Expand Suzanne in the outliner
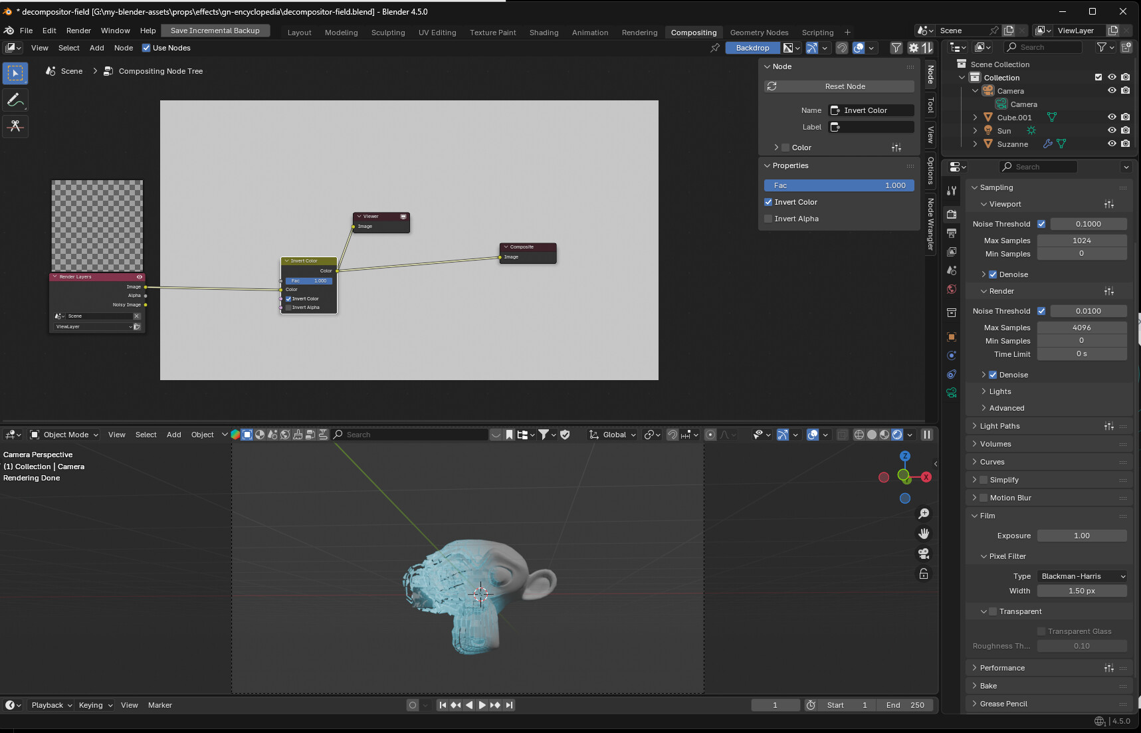Screen dimensions: 1141x733 [x=976, y=144]
